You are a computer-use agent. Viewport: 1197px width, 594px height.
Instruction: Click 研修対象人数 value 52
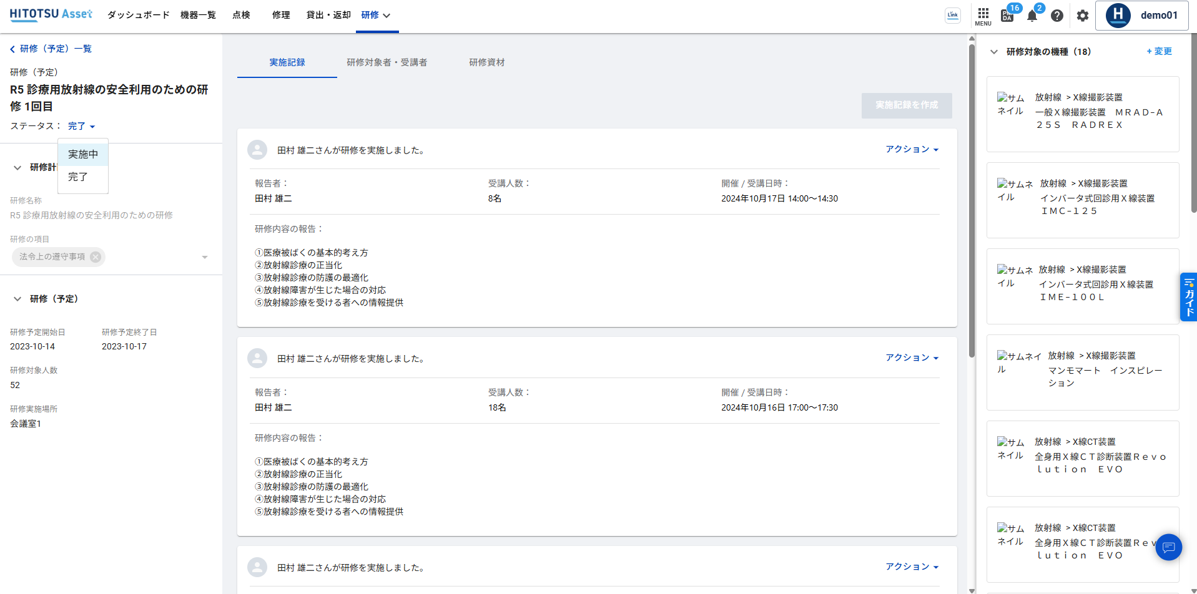click(x=15, y=385)
